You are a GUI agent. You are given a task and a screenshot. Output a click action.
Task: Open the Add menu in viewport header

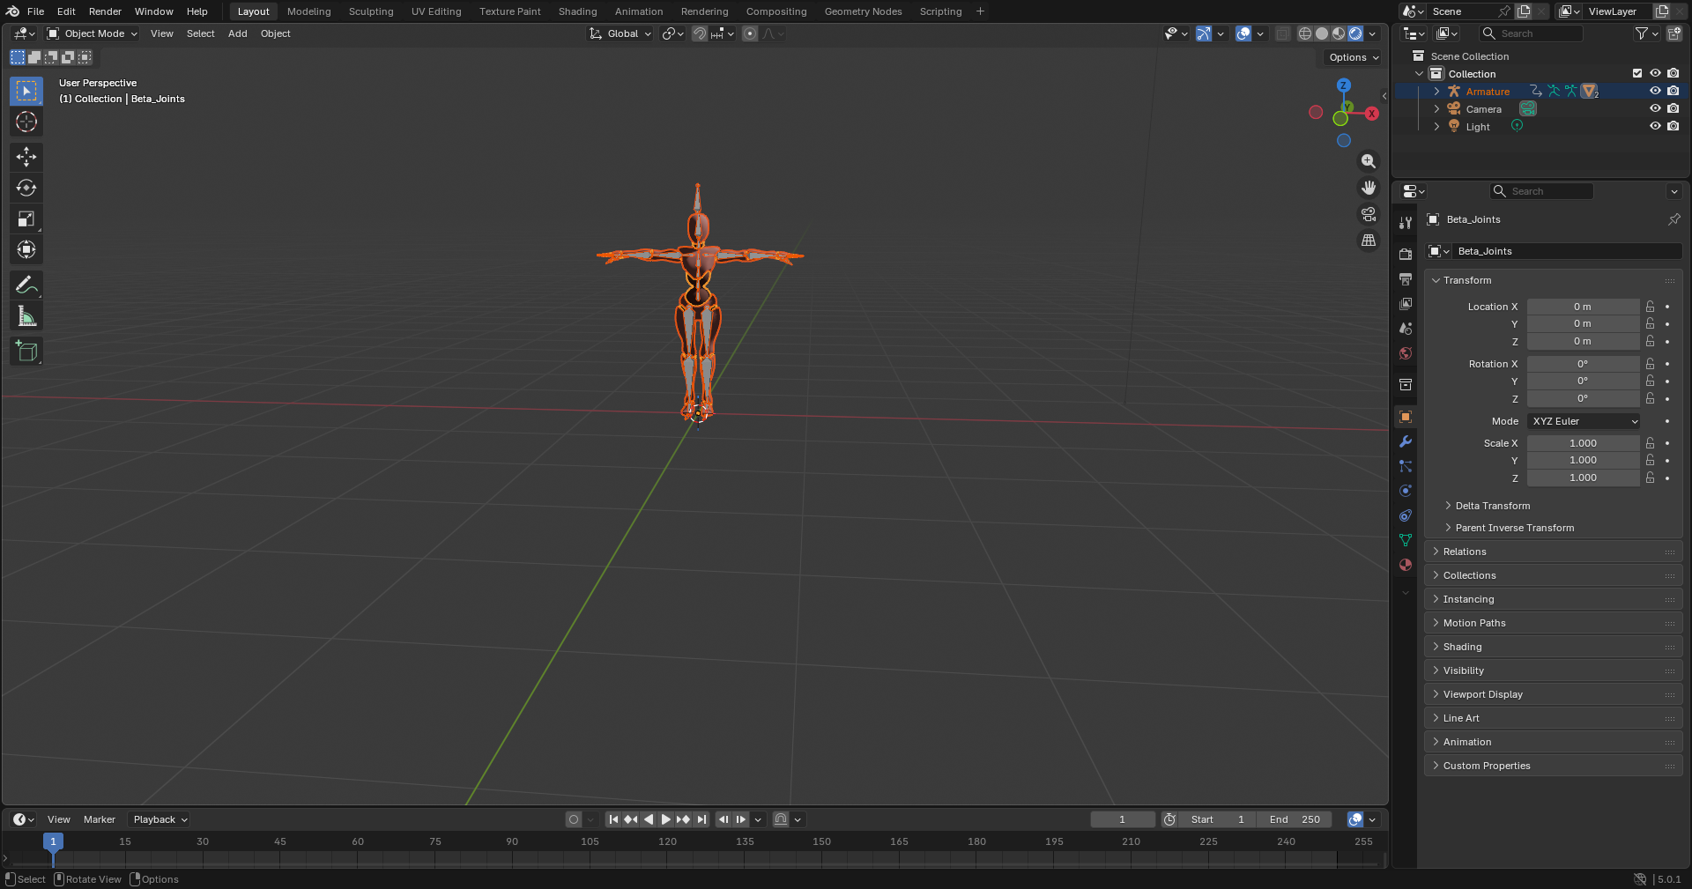coord(237,33)
